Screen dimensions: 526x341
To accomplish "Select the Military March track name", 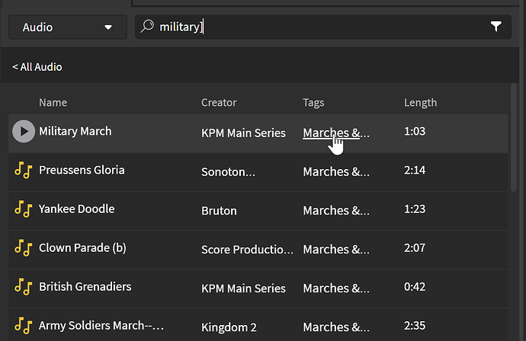I will pyautogui.click(x=75, y=132).
